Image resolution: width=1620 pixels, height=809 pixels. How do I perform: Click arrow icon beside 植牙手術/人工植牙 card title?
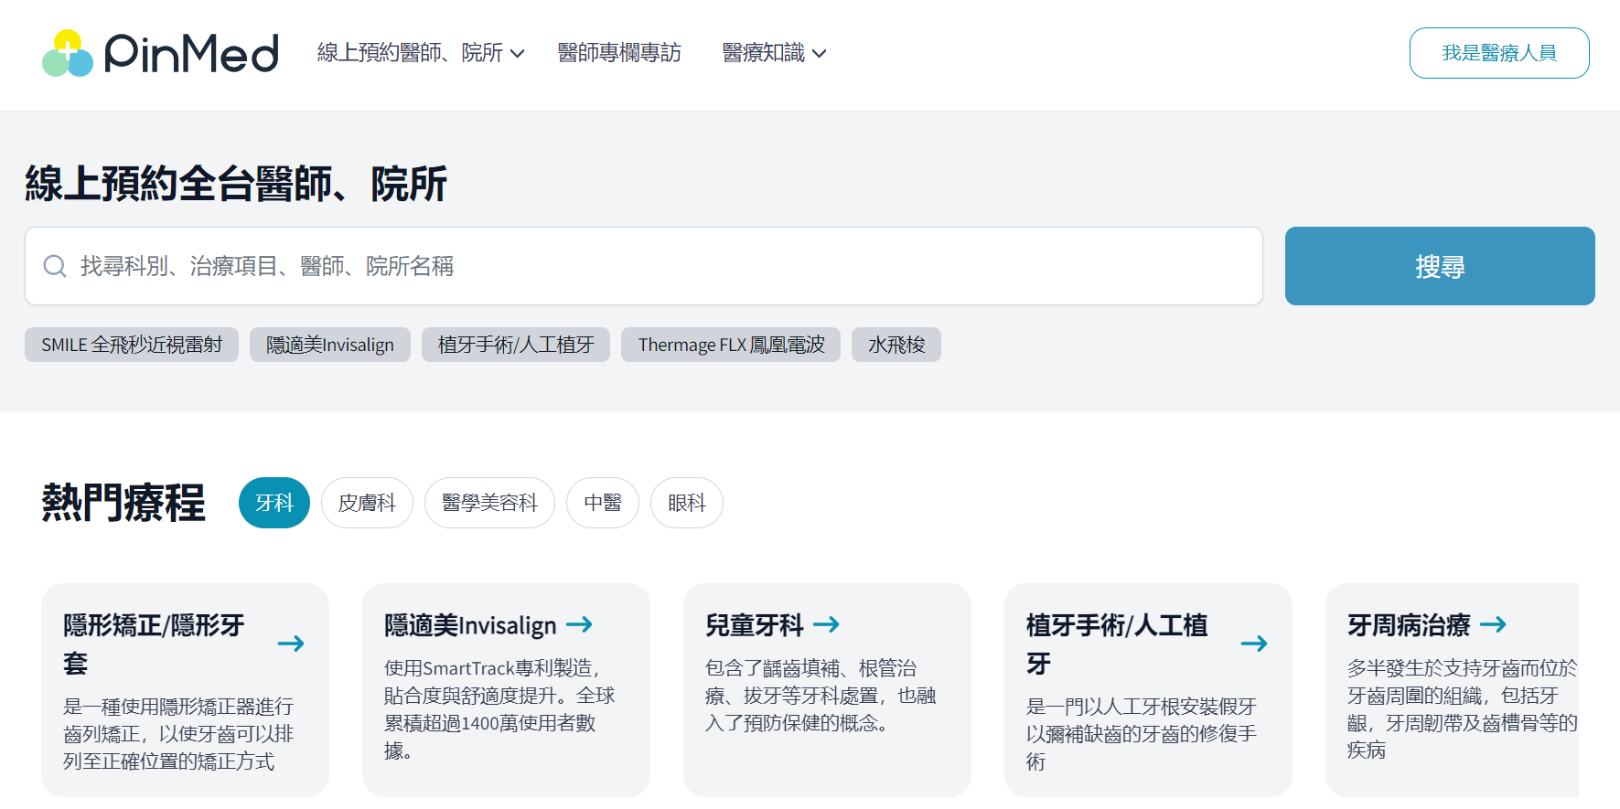(x=1254, y=644)
